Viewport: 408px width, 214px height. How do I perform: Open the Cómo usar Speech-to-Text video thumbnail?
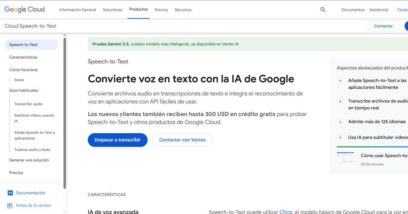click(x=345, y=157)
